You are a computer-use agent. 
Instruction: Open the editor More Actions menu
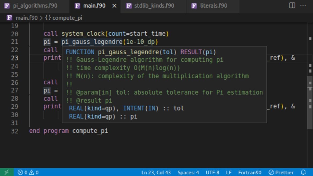pyautogui.click(x=303, y=6)
